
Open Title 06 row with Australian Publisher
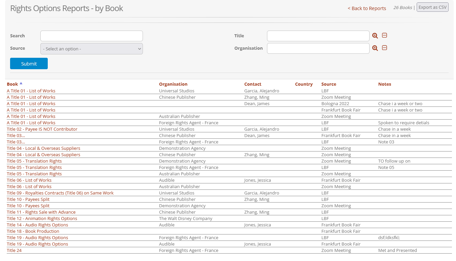pos(29,186)
